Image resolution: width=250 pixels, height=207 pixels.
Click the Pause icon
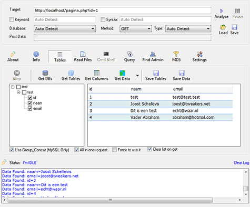pos(237,11)
